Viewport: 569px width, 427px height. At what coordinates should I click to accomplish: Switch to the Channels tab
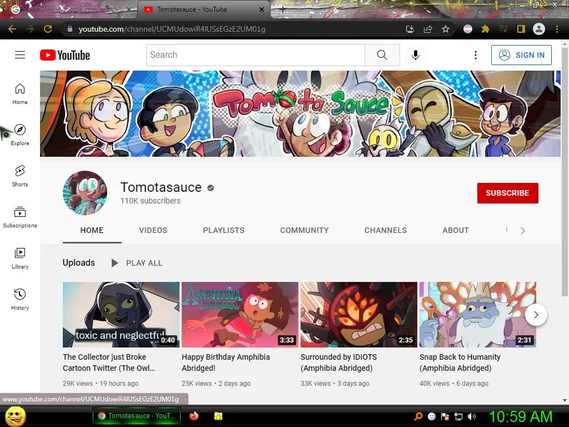click(x=386, y=230)
